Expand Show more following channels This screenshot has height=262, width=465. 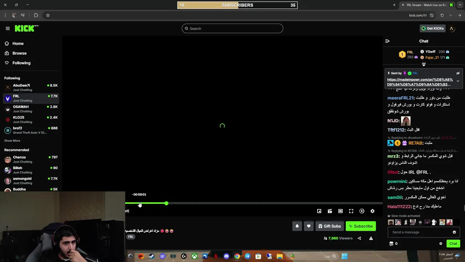point(12,140)
